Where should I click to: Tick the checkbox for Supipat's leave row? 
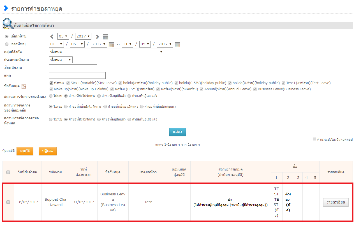pos(8,202)
